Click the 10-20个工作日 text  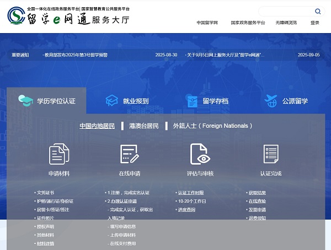tap(192, 201)
